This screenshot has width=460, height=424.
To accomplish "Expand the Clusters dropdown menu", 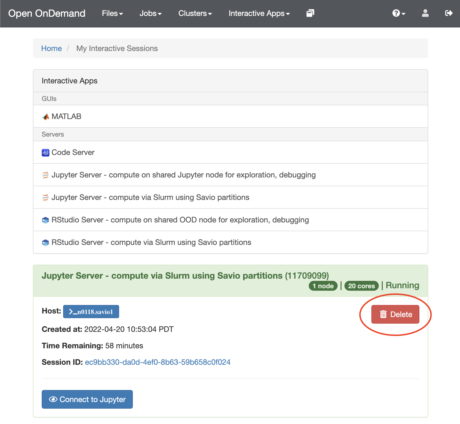I will tap(195, 13).
